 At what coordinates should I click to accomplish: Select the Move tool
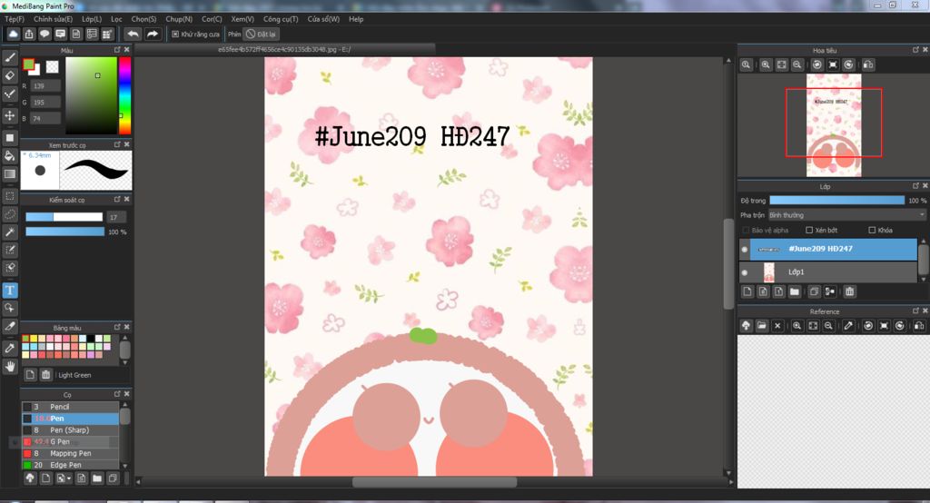click(x=9, y=115)
